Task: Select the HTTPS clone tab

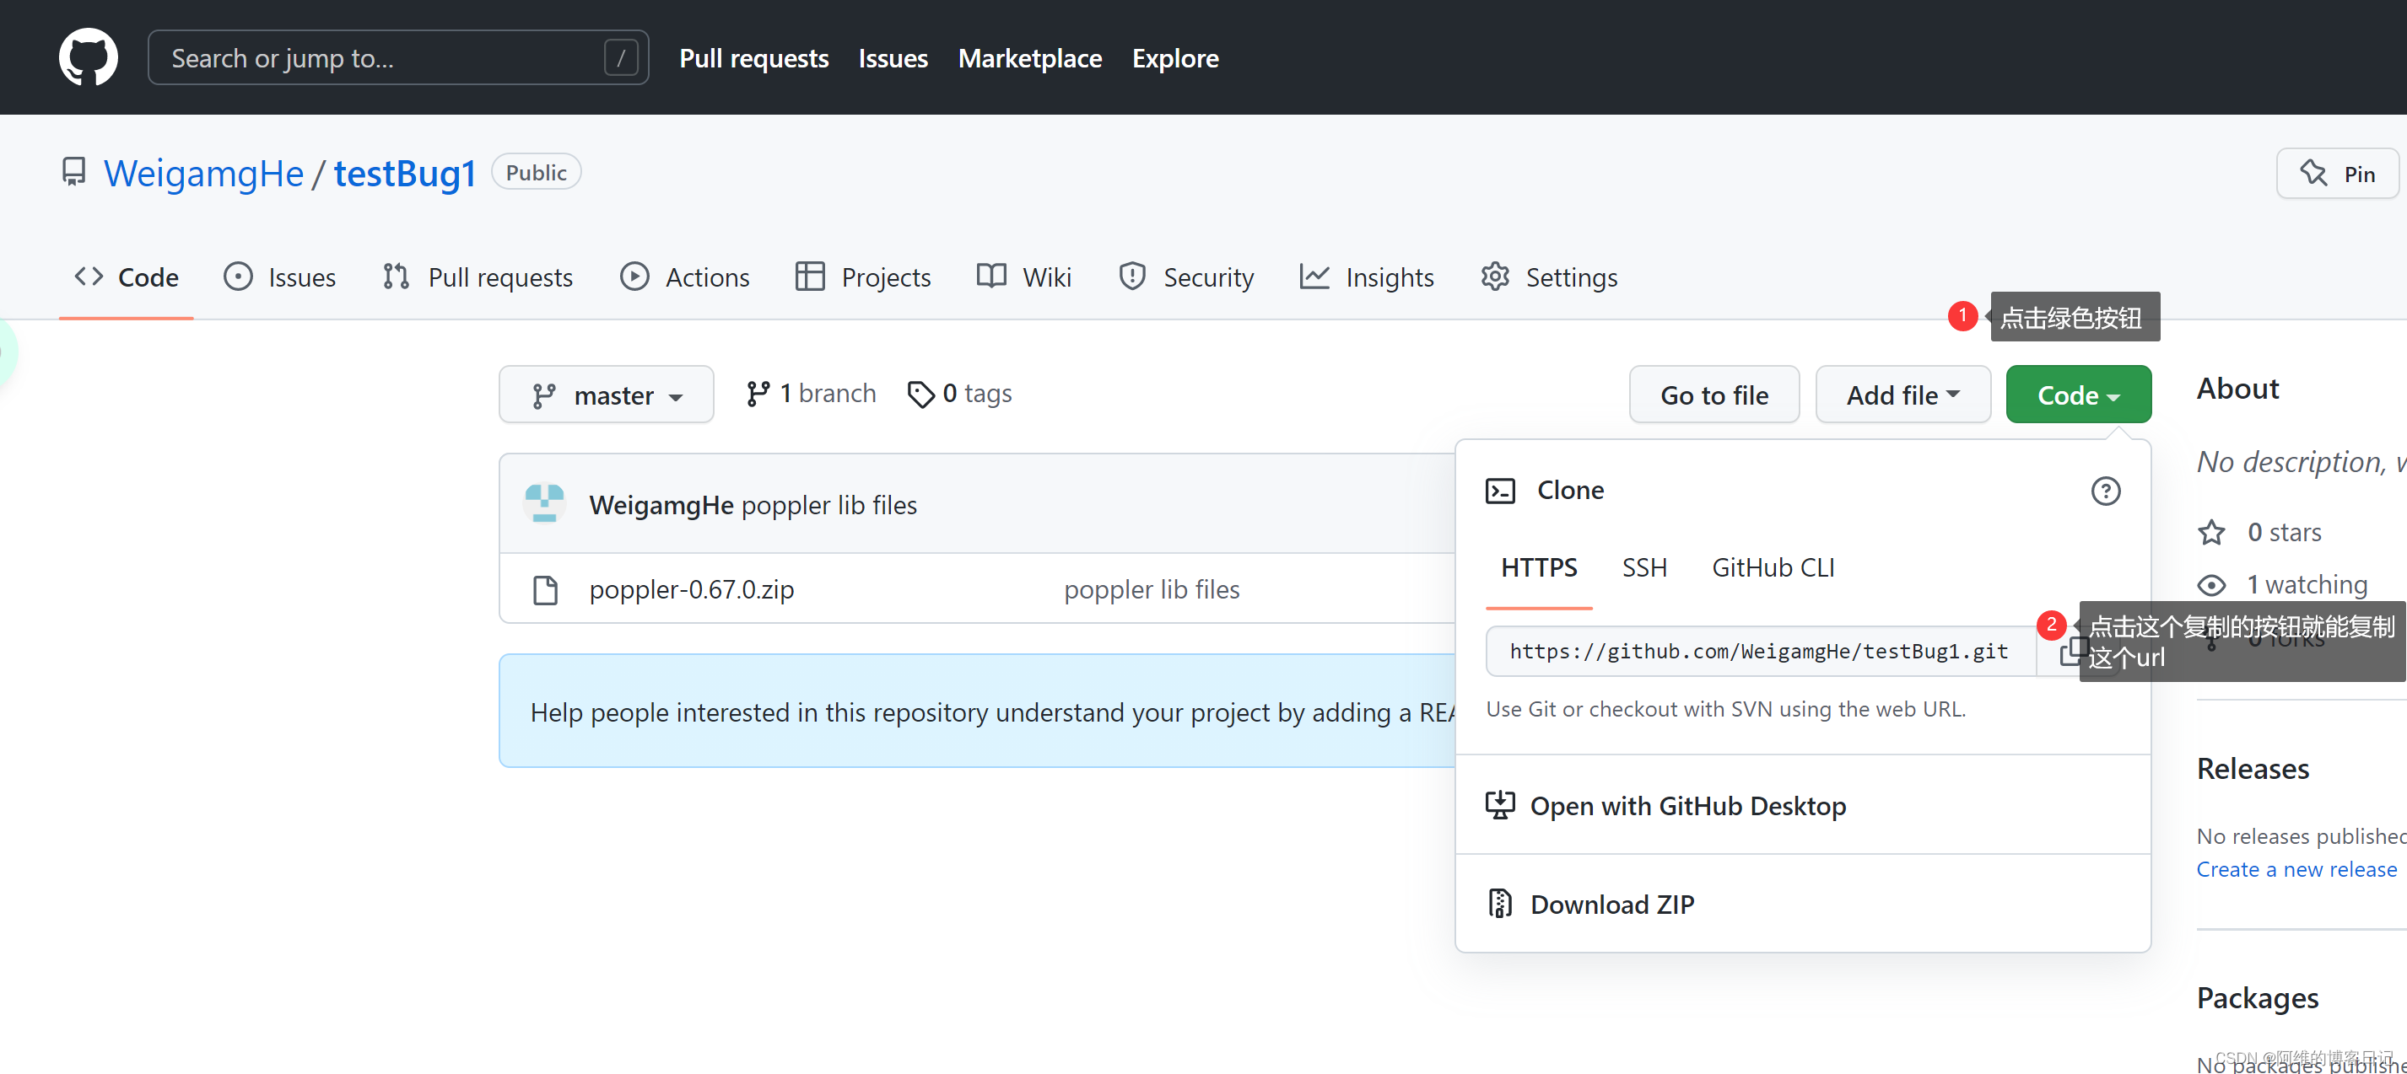Action: click(x=1538, y=568)
